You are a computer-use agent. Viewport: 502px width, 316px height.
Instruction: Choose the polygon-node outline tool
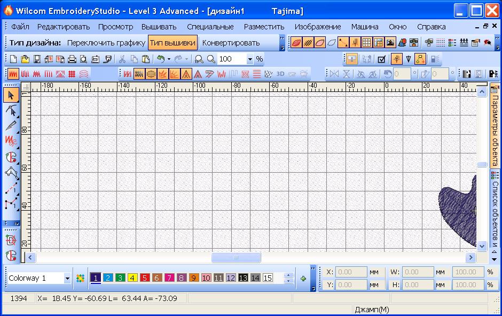coord(11,173)
